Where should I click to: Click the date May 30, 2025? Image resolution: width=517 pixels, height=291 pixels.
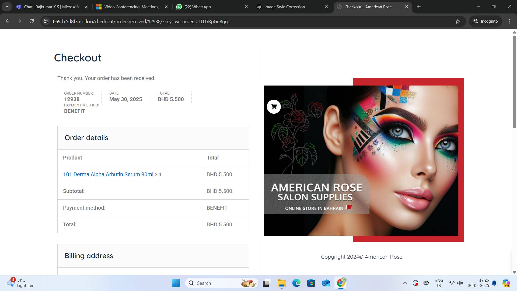[x=125, y=99]
